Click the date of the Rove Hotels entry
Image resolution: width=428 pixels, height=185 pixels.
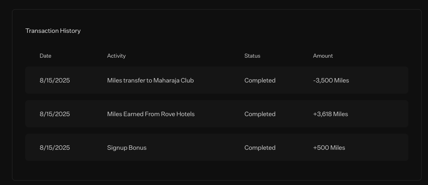[55, 114]
